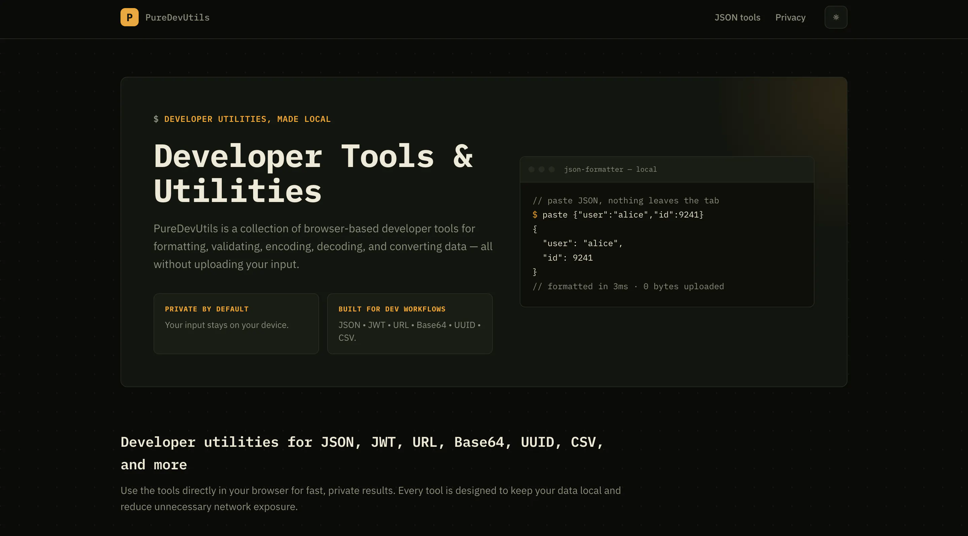Click the orange P logo icon
This screenshot has height=536, width=968.
click(x=129, y=17)
